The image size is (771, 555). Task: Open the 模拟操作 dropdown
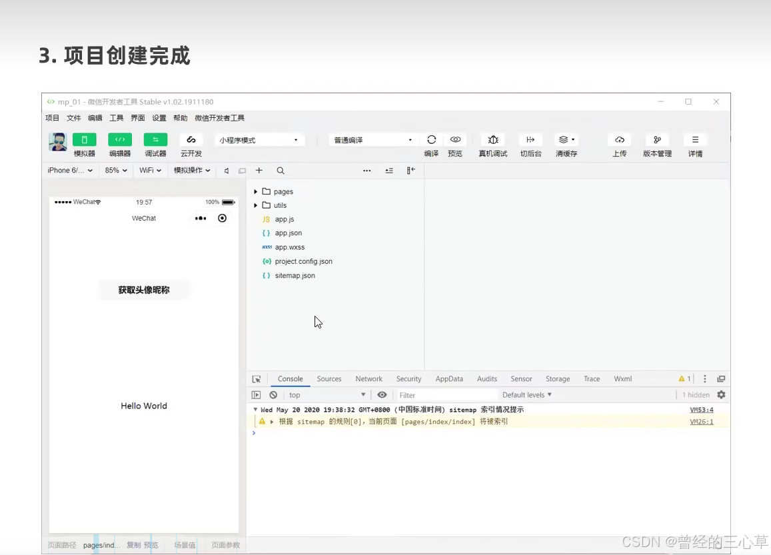click(192, 170)
